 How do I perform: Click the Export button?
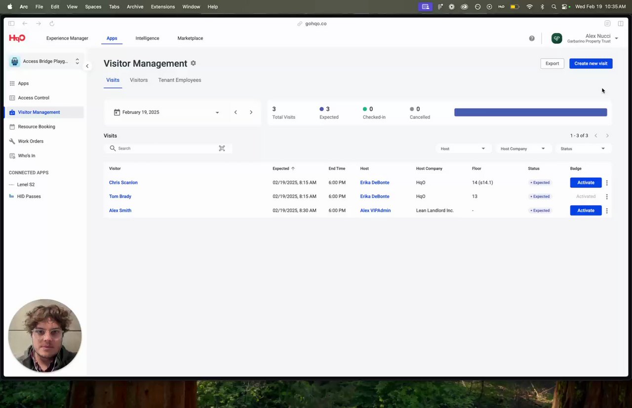[x=552, y=64]
